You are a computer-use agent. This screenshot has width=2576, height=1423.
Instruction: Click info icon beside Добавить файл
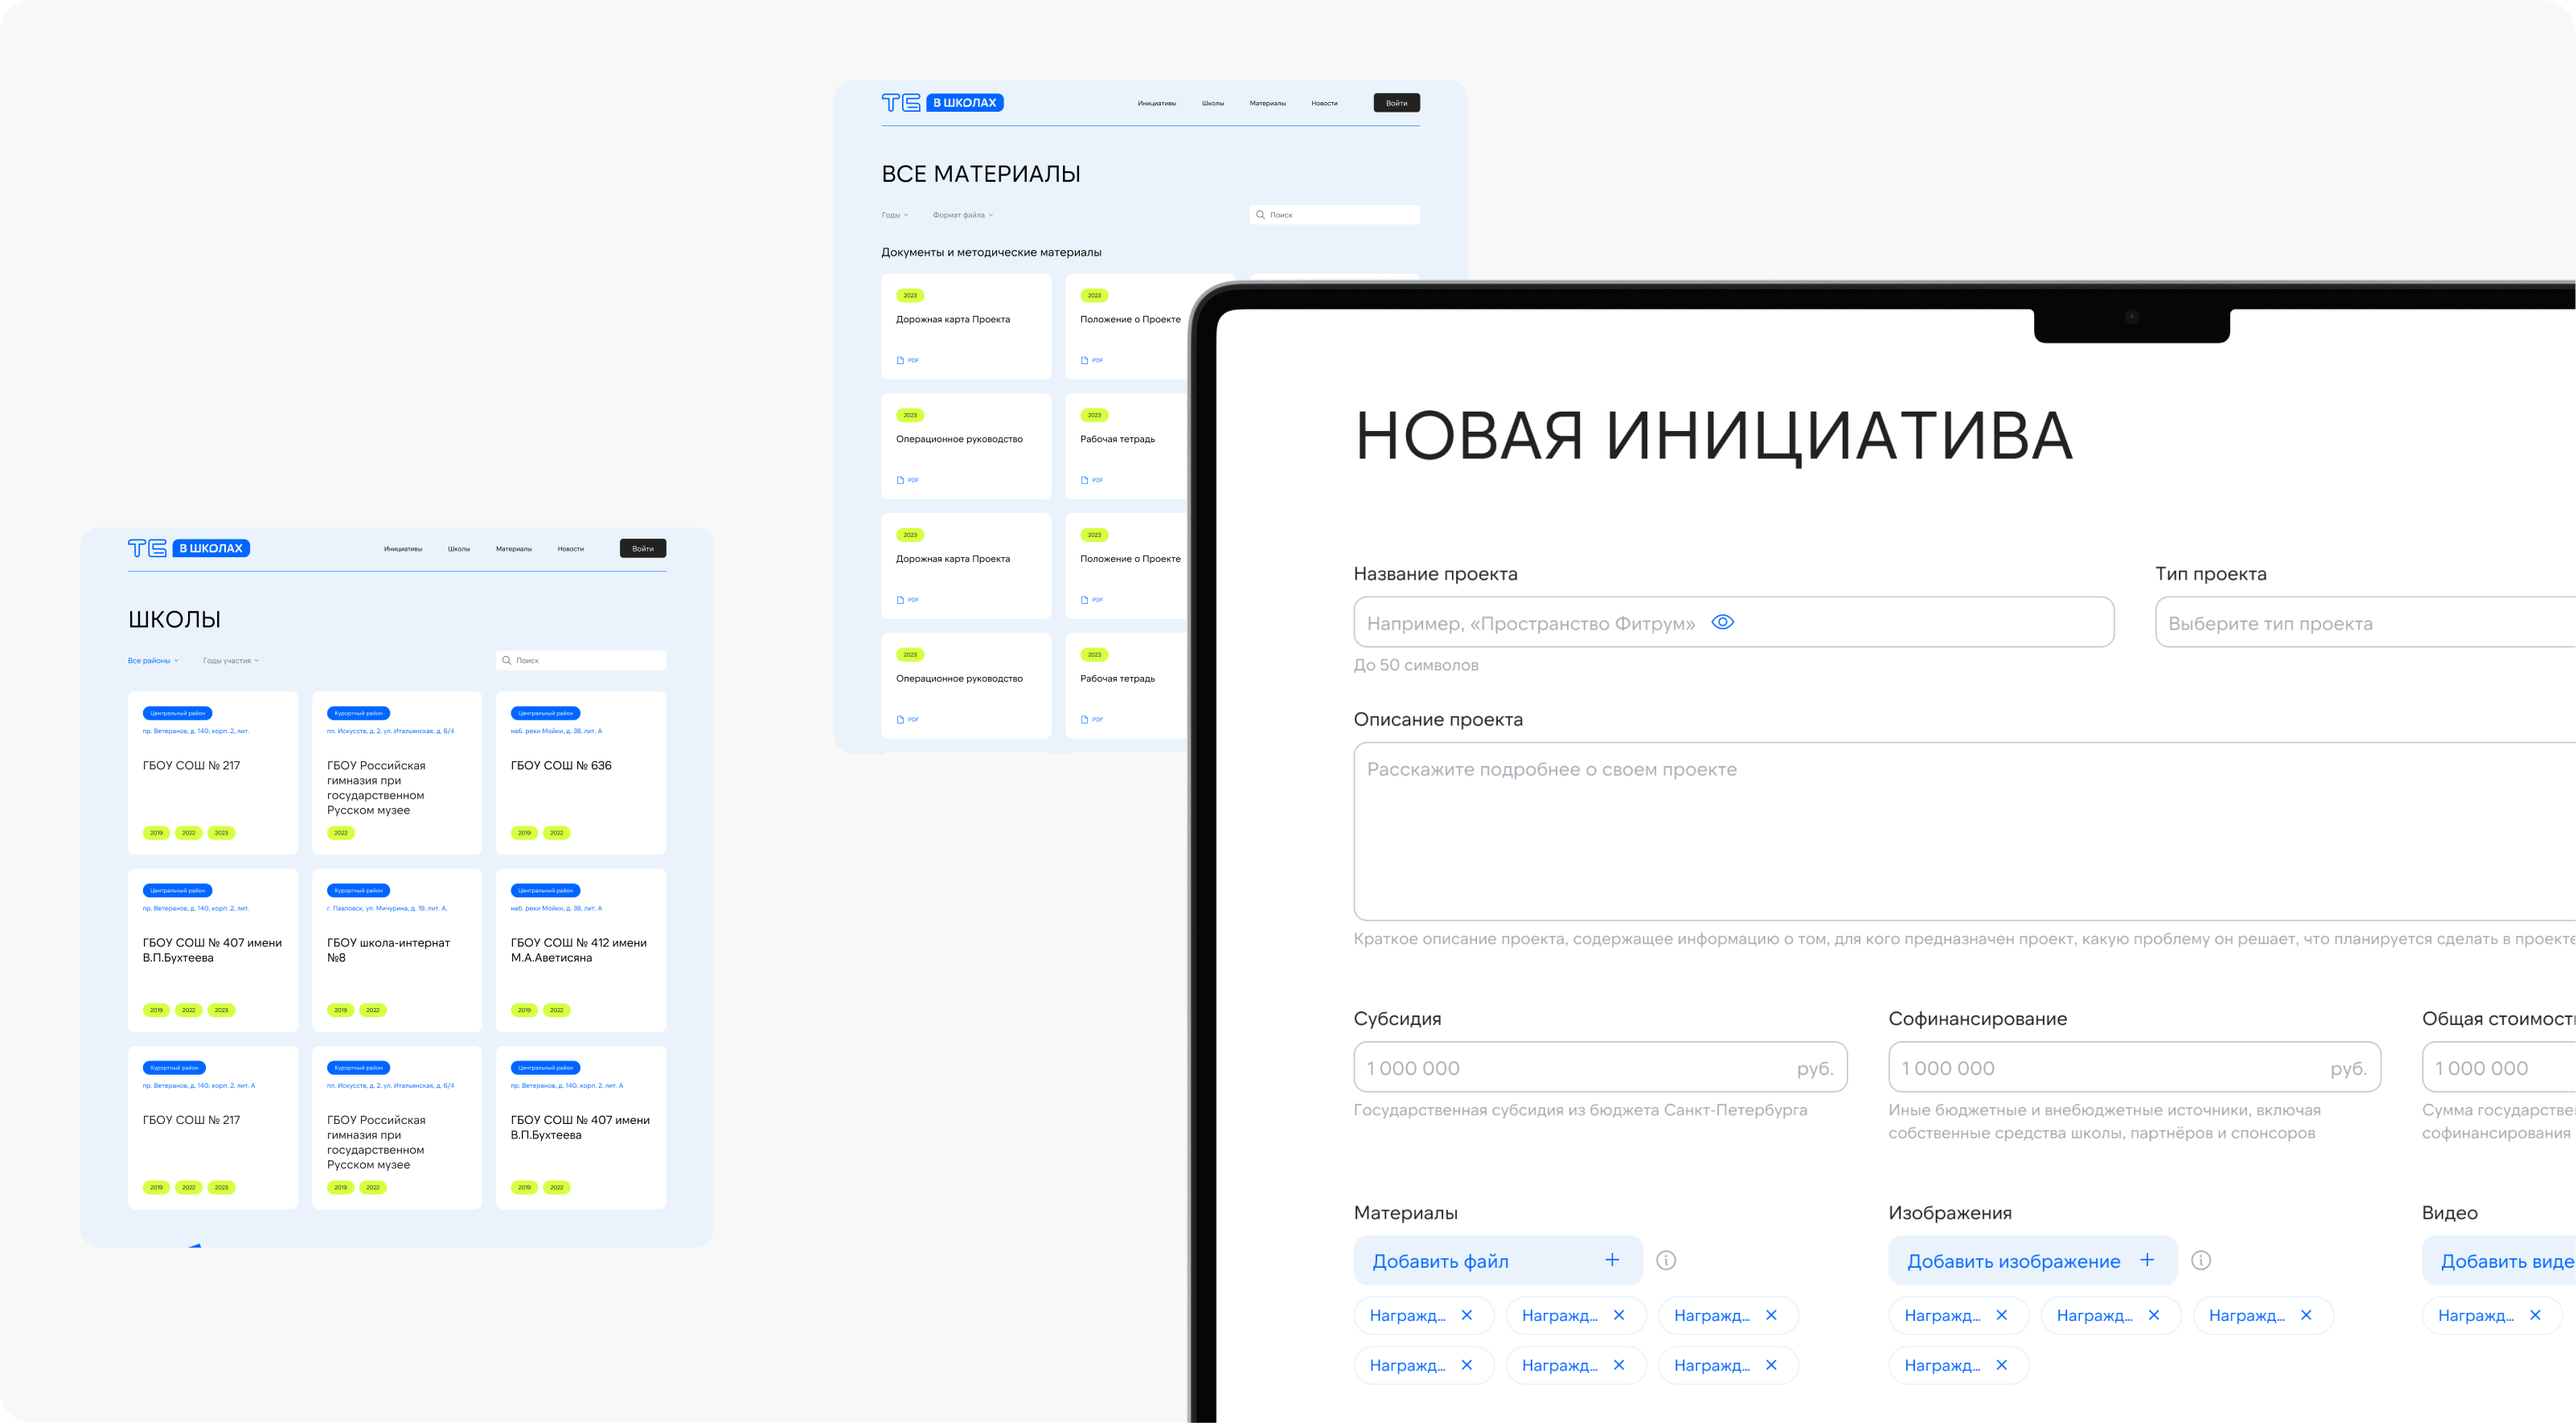click(x=1666, y=1260)
